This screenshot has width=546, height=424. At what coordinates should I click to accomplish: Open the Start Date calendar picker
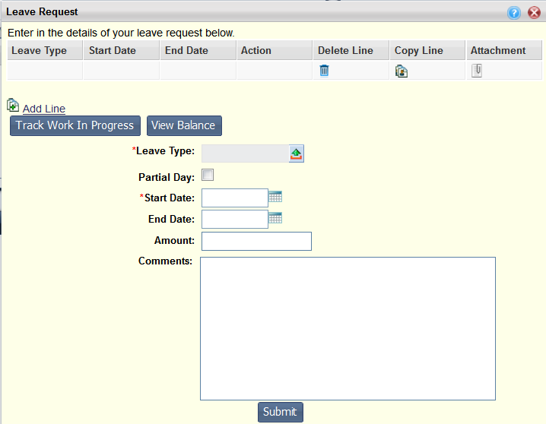click(x=275, y=197)
